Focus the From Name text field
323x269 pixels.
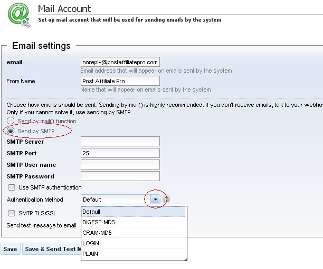point(120,81)
